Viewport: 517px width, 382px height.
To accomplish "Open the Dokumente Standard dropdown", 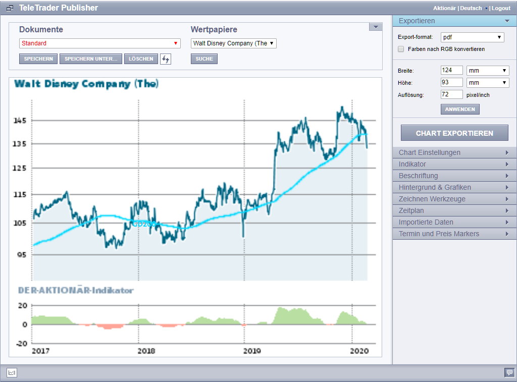I will 100,43.
